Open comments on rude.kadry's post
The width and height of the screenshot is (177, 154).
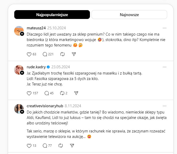pyautogui.click(x=47, y=93)
